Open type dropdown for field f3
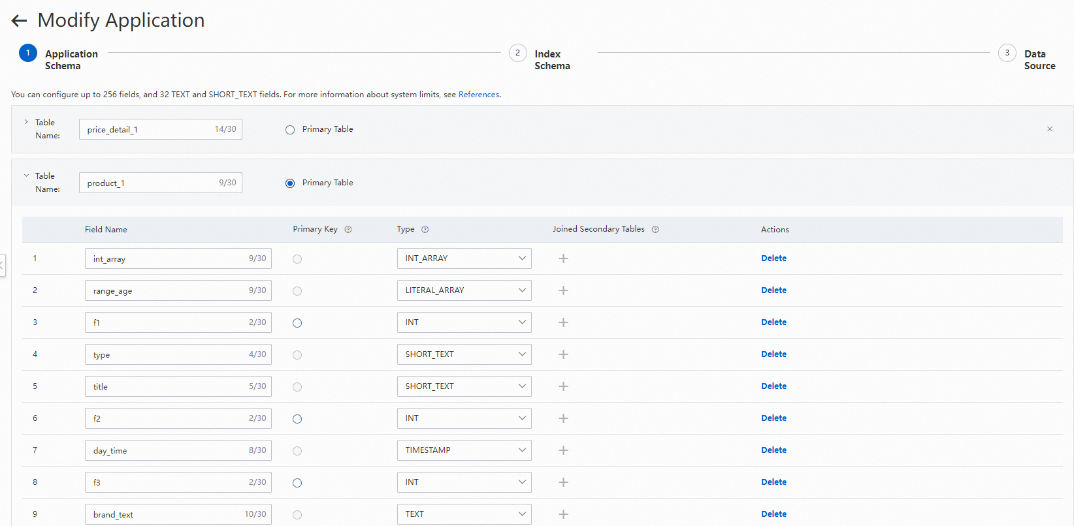This screenshot has width=1074, height=526. point(464,482)
